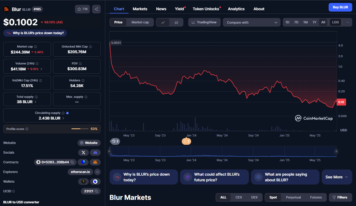Viewport: 356px width, 206px height.
Task: Set chart range to 7D
Action: pos(296,22)
